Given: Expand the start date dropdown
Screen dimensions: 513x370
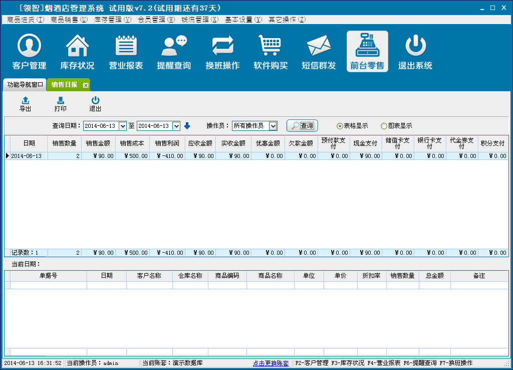Looking at the screenshot, I should [x=123, y=126].
